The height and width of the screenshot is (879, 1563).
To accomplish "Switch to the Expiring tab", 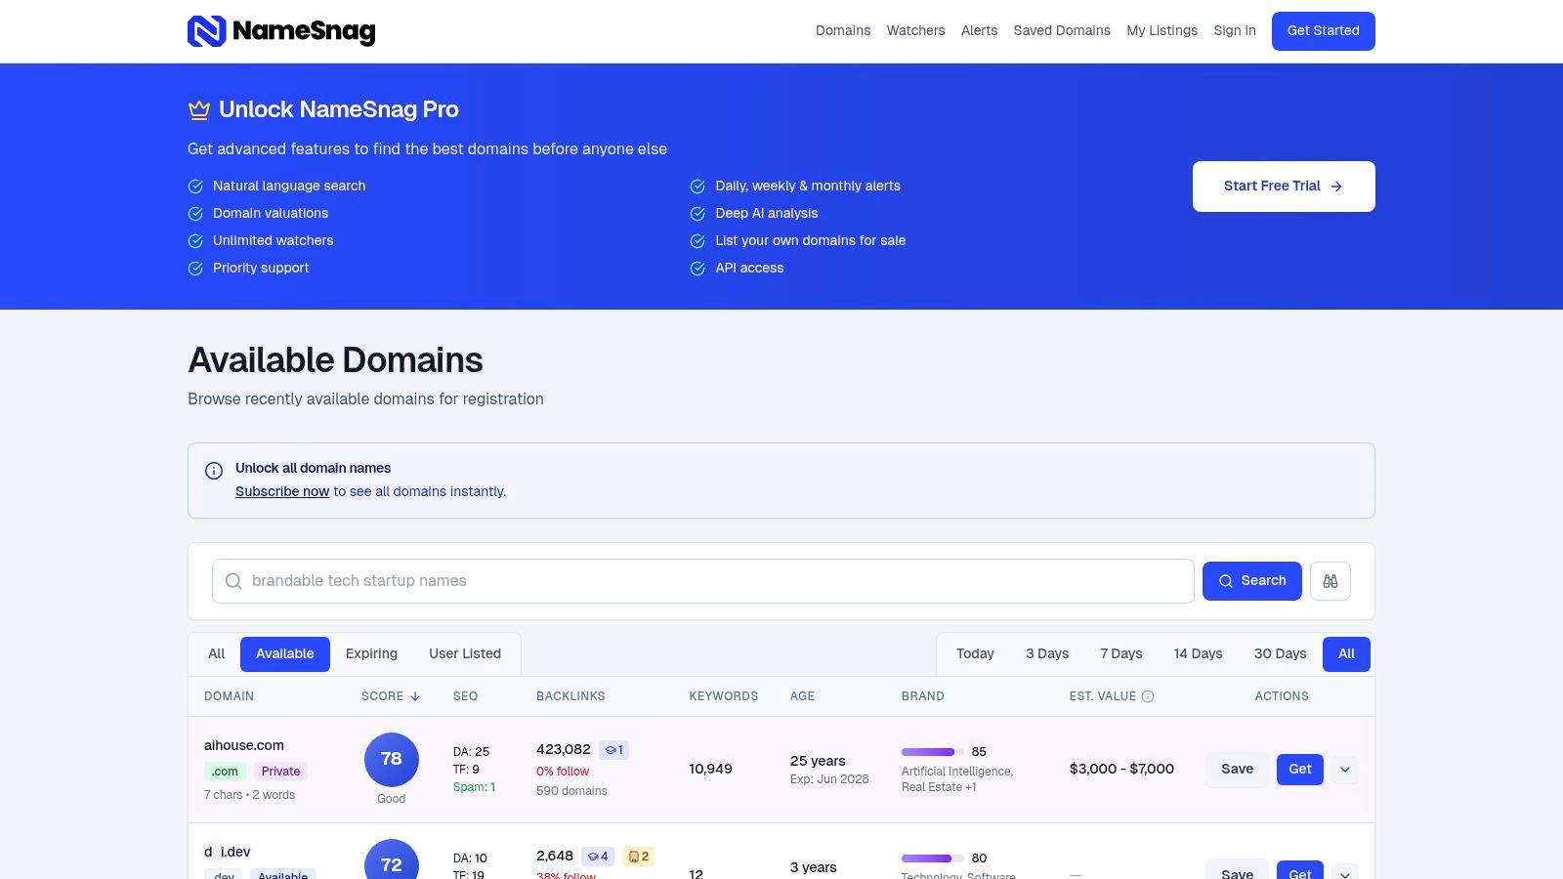I will point(371,654).
